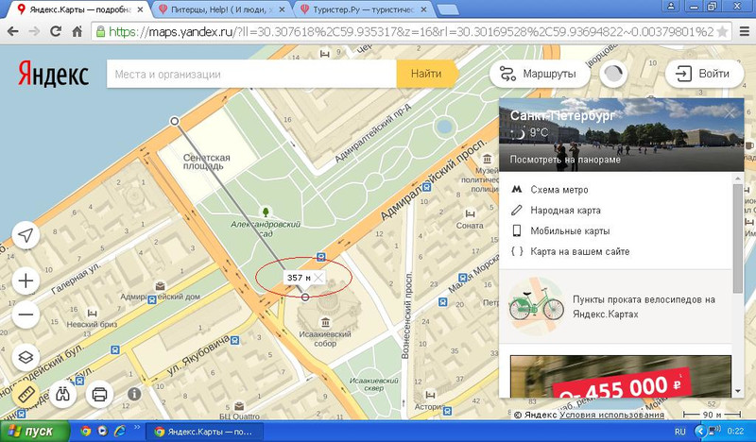The height and width of the screenshot is (442, 756).
Task: Click the curly braces code icon
Action: pyautogui.click(x=517, y=251)
